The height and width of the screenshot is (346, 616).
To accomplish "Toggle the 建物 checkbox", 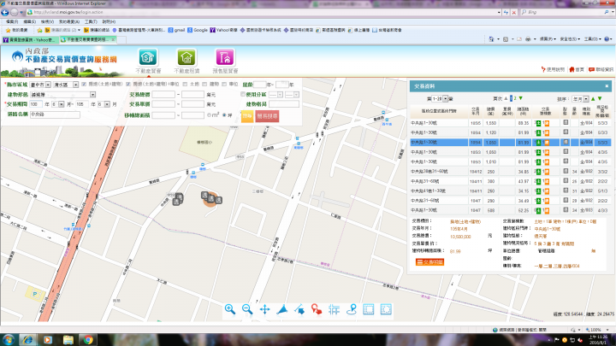I will pos(204,85).
